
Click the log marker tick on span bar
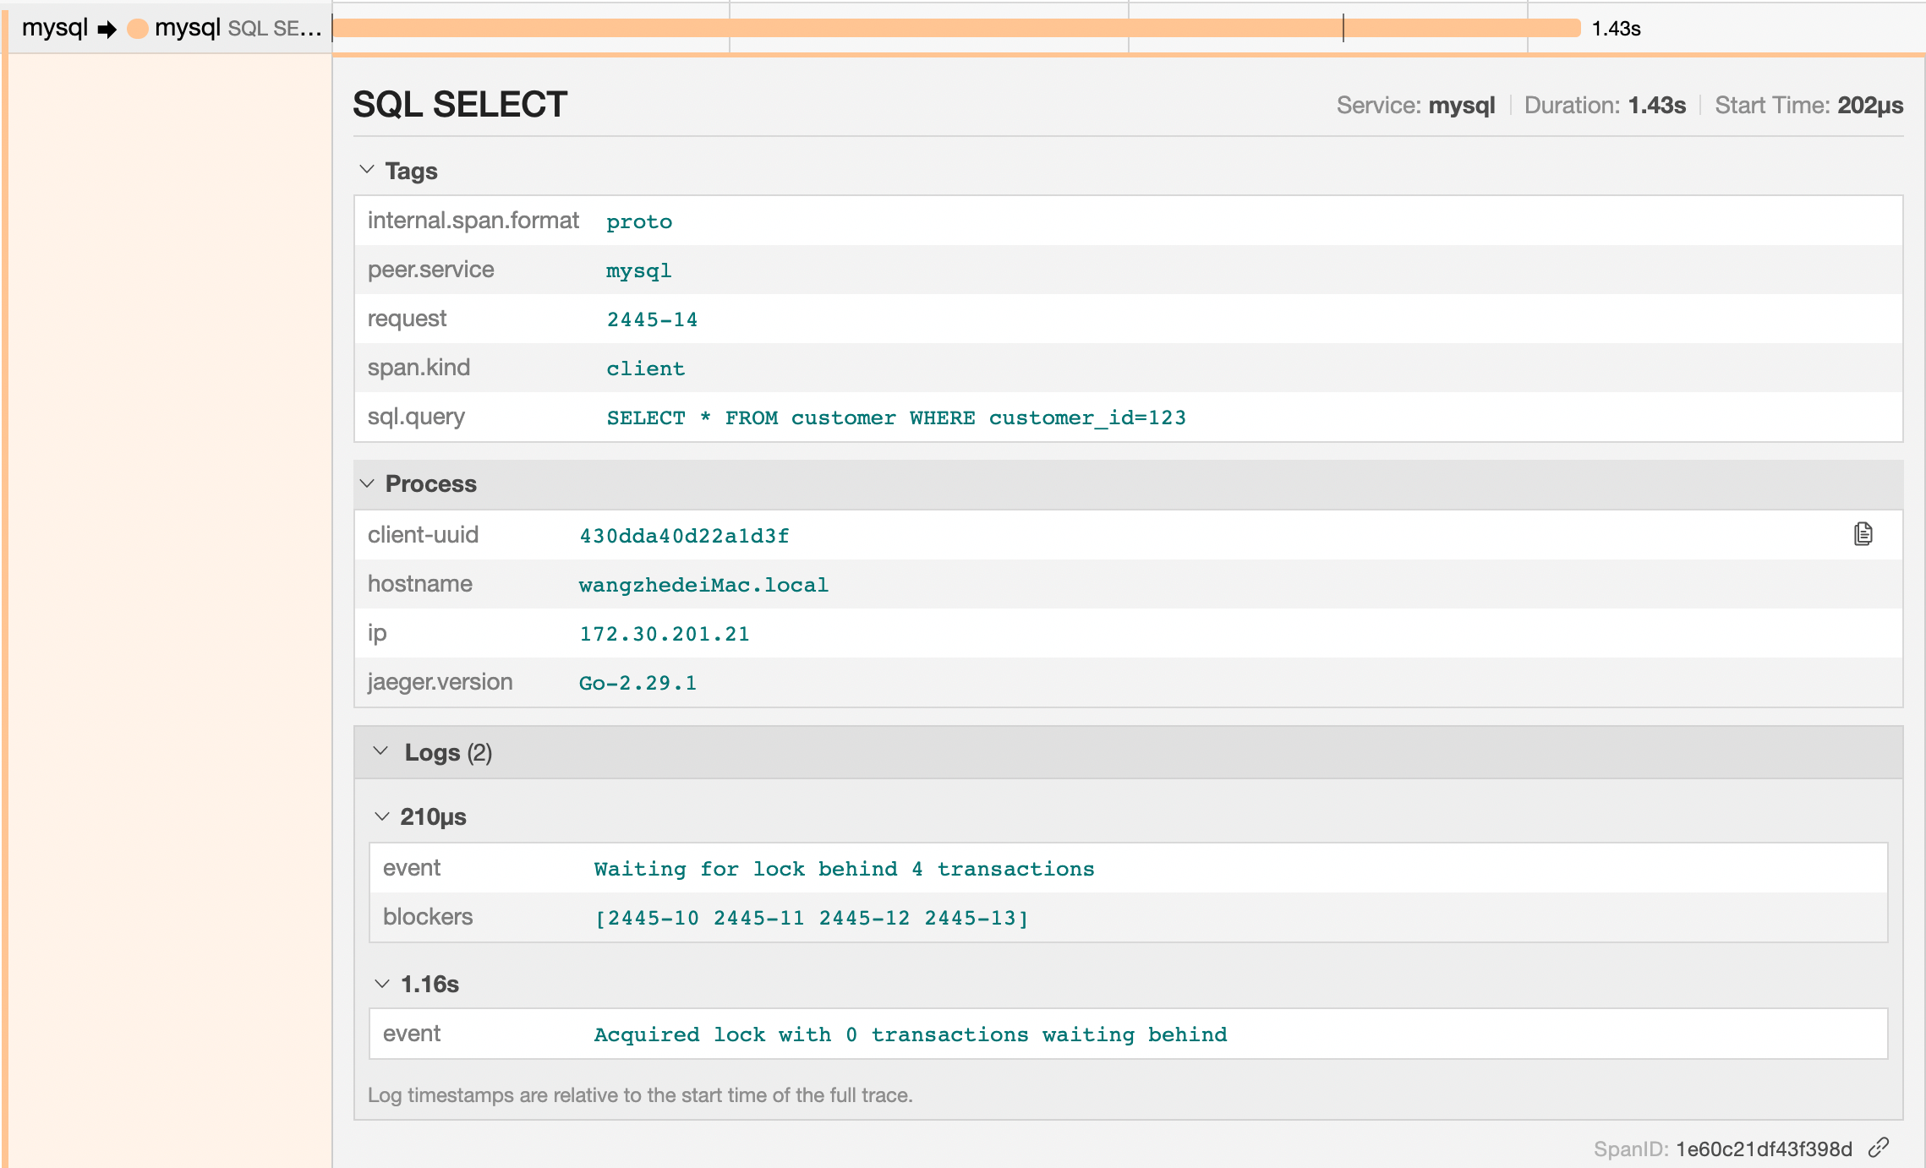1343,28
